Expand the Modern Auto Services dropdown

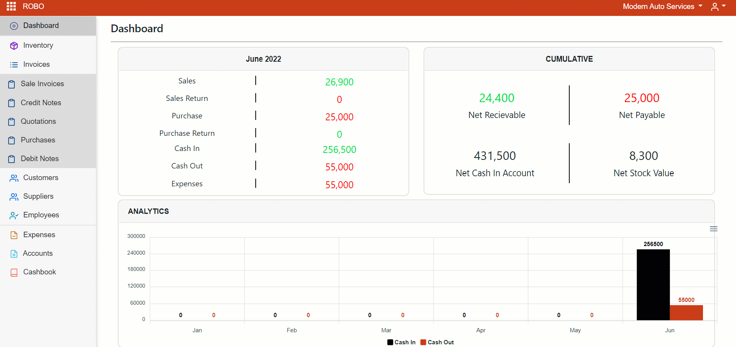click(663, 7)
